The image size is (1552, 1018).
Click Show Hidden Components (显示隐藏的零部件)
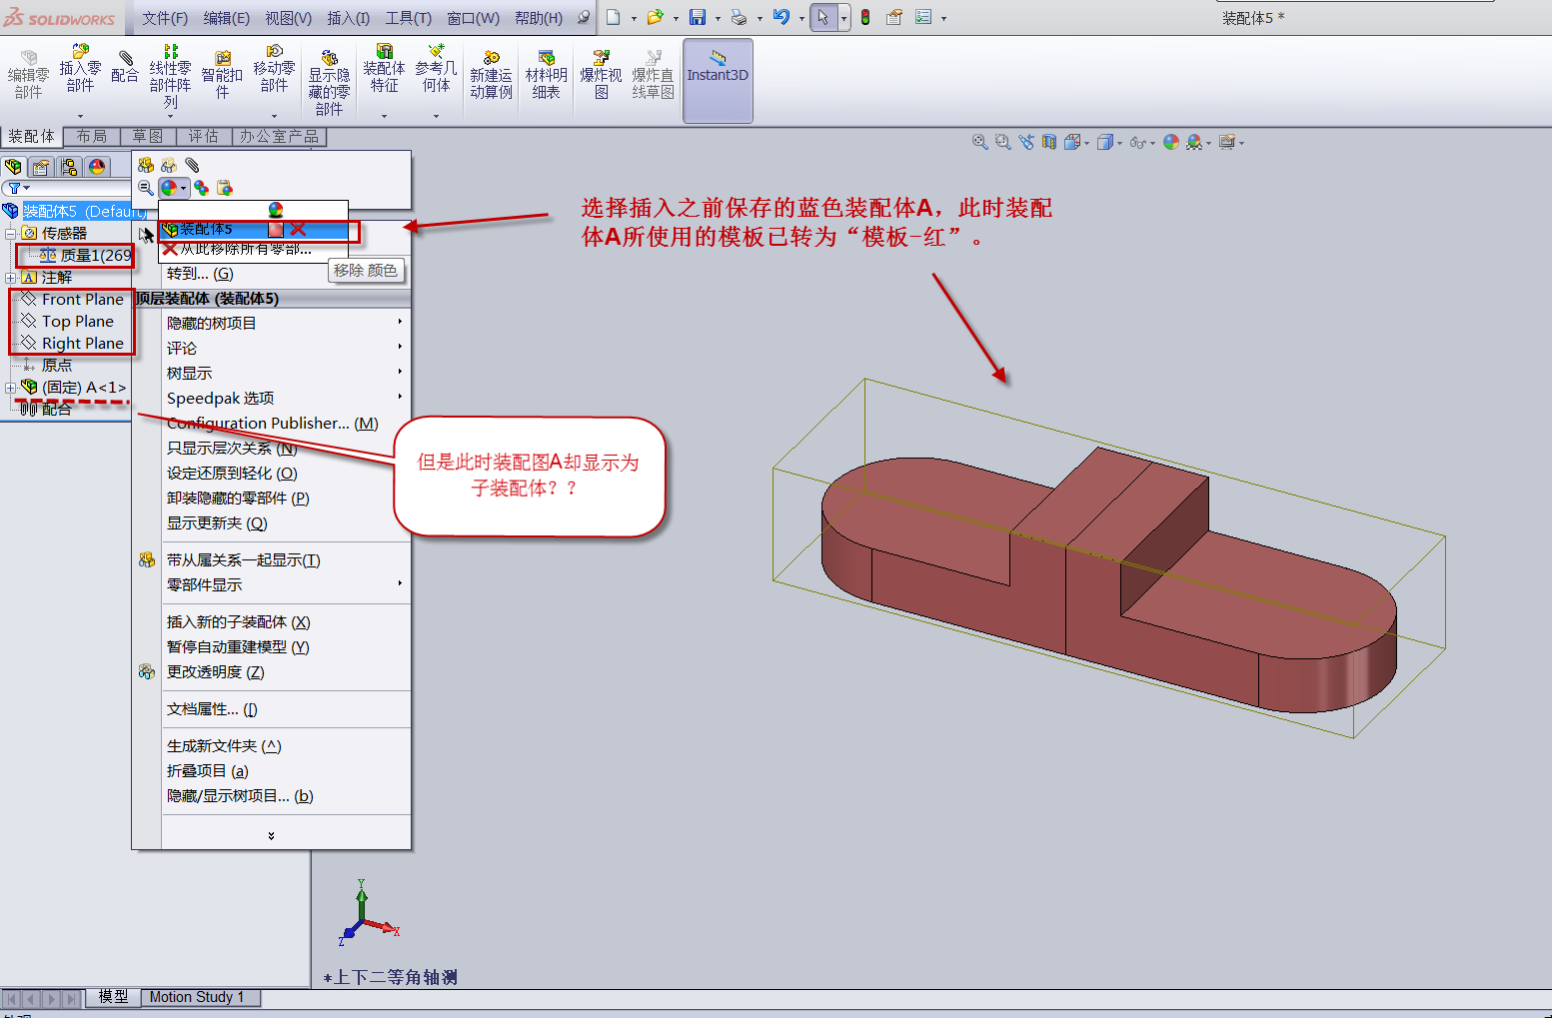click(x=329, y=83)
